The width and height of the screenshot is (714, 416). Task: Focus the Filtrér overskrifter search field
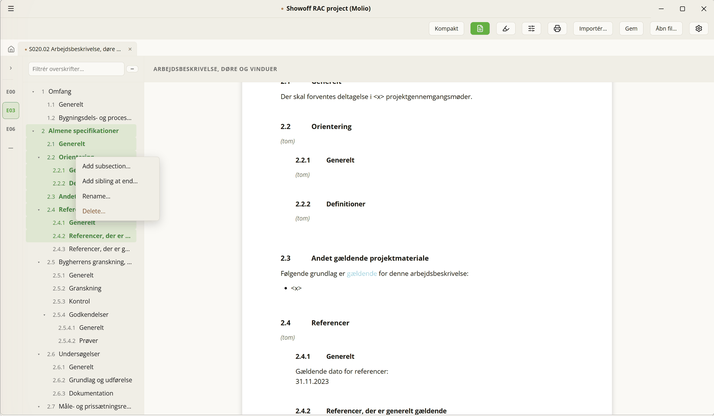pyautogui.click(x=76, y=69)
